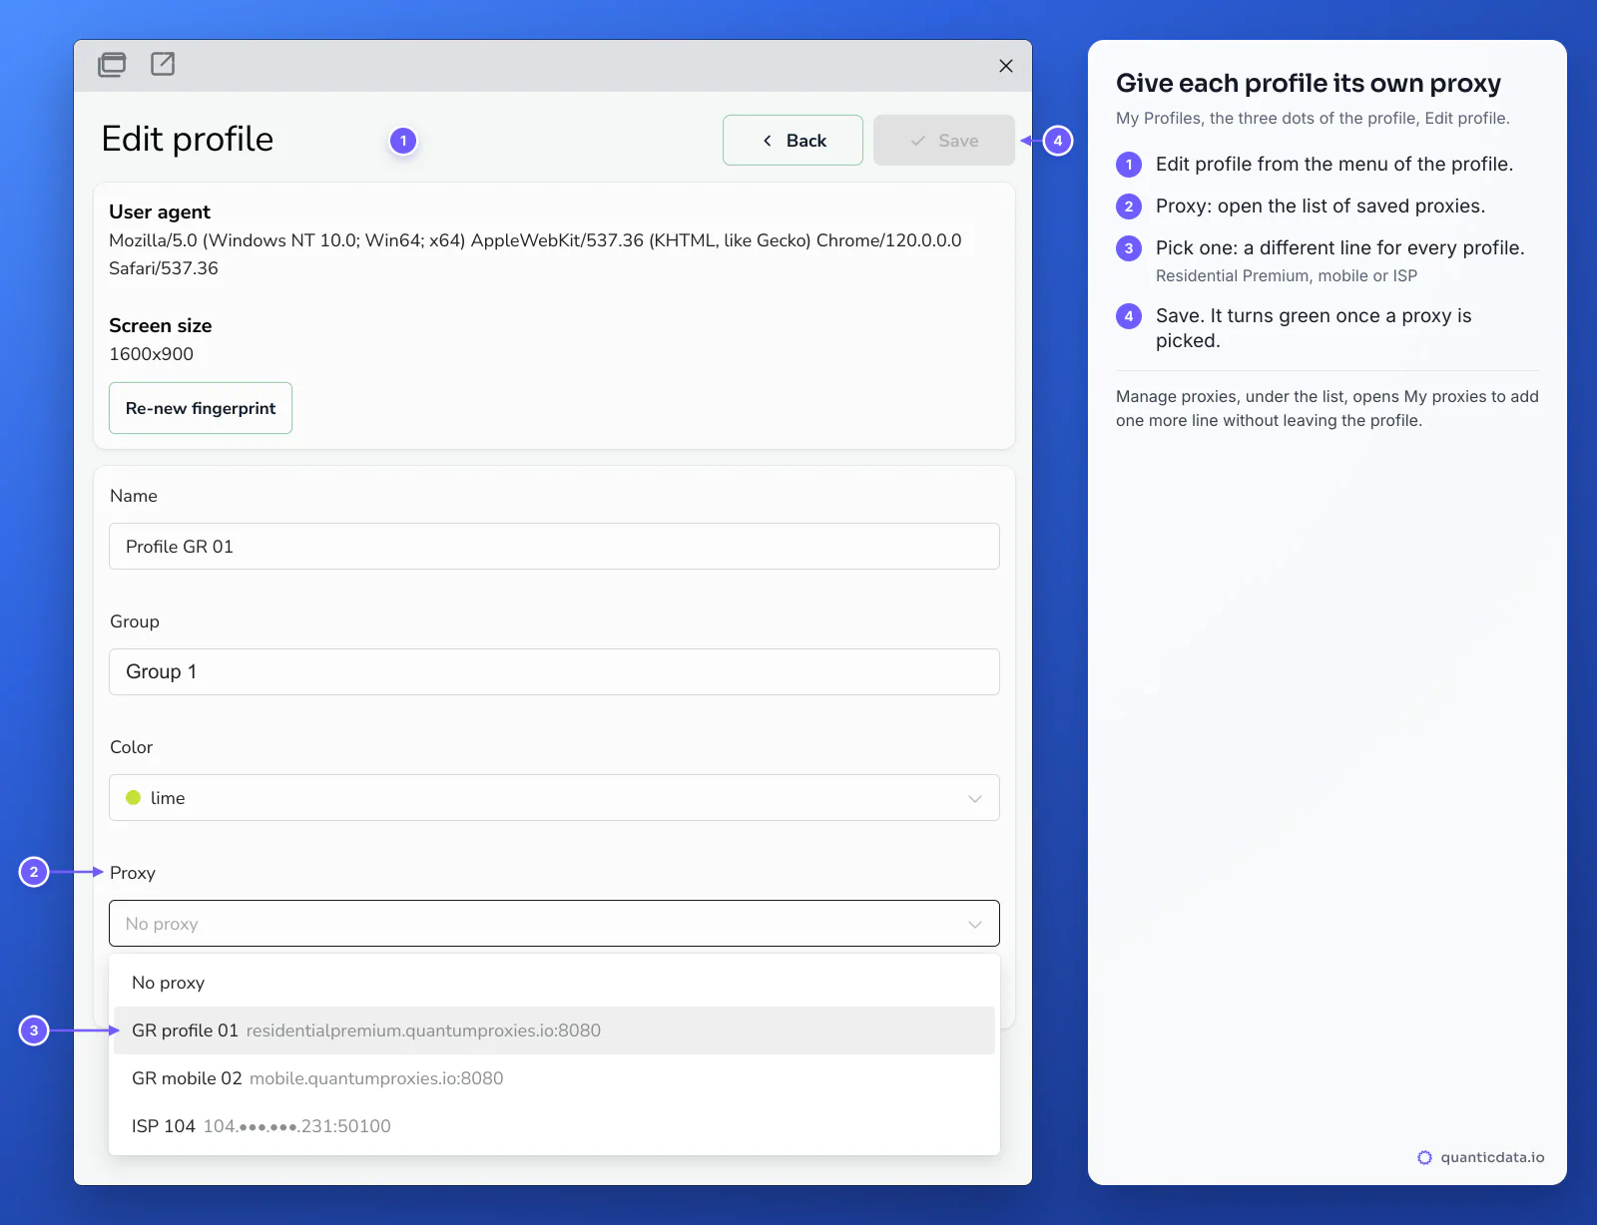
Task: Click the Proxy field label
Action: point(133,873)
